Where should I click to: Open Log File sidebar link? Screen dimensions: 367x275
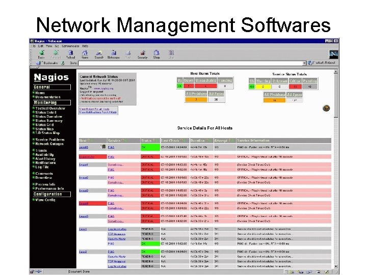click(x=42, y=167)
